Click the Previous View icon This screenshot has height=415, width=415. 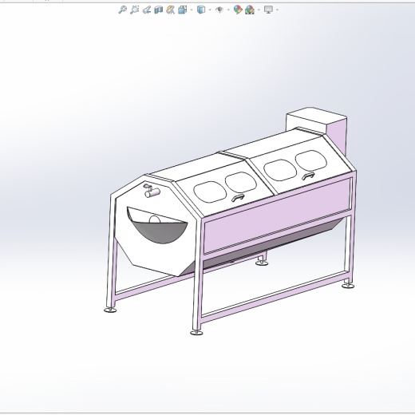(147, 10)
